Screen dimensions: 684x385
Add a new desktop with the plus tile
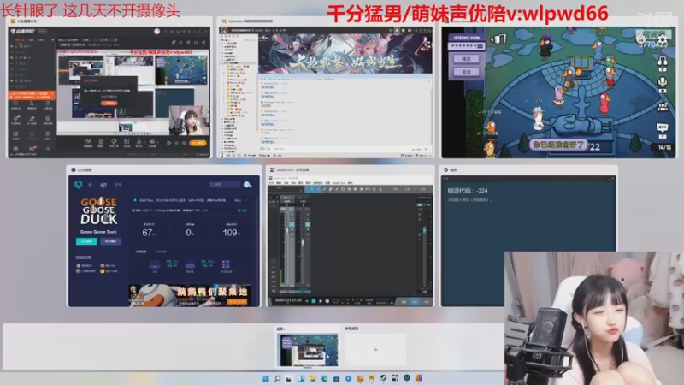[x=375, y=350]
